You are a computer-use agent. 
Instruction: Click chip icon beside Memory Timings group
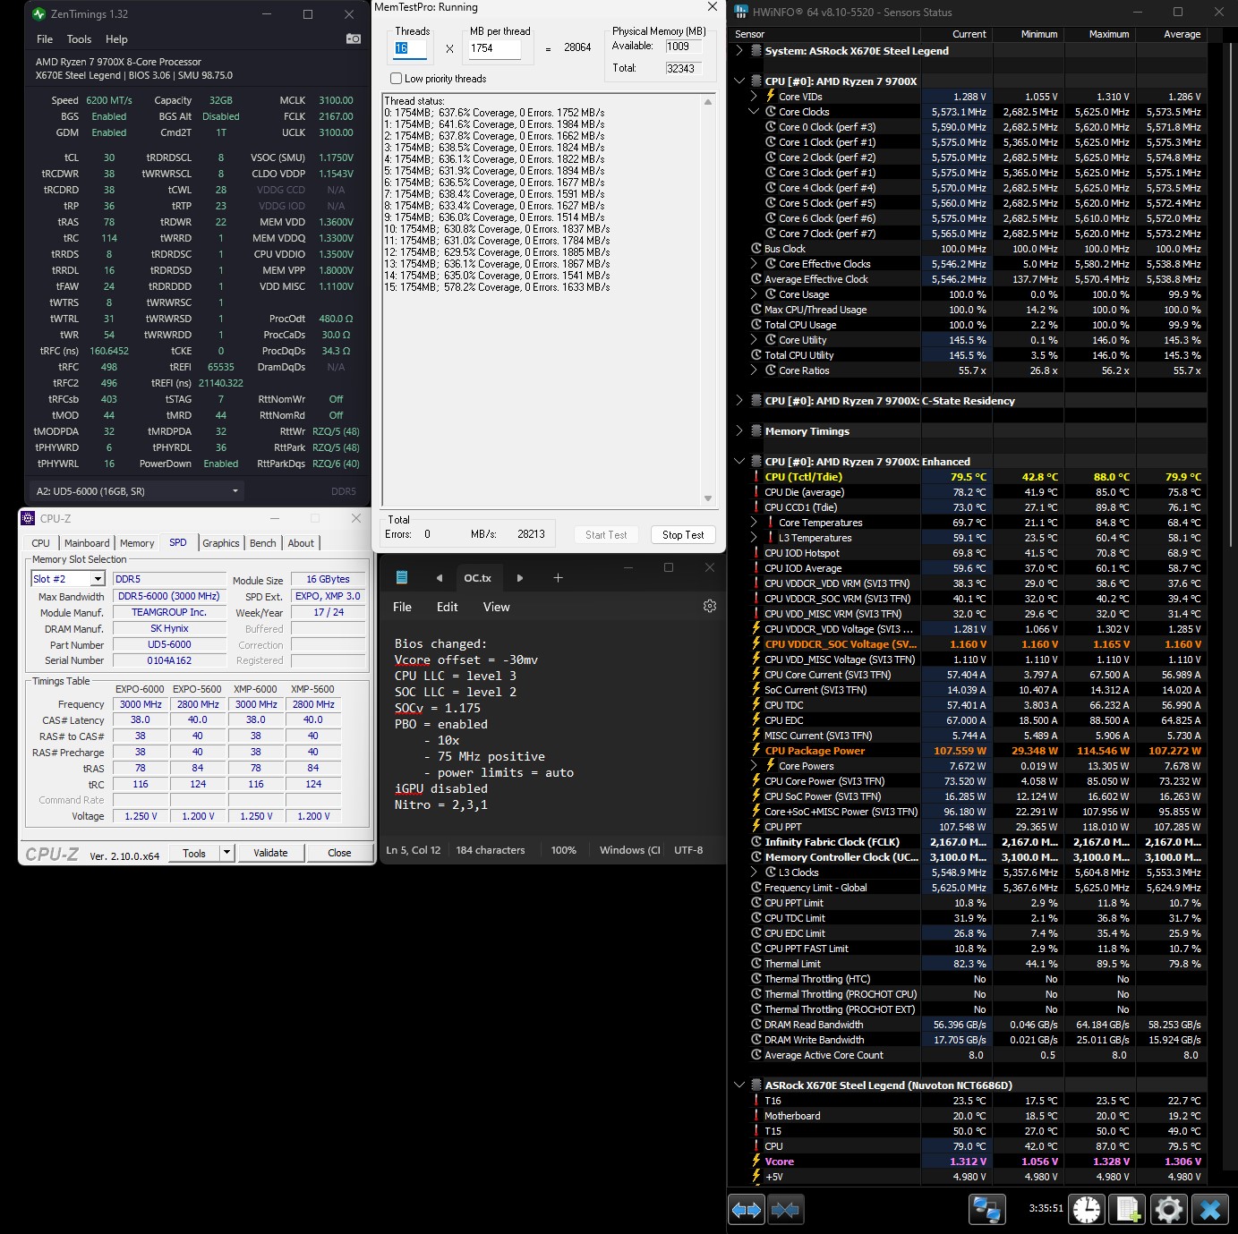click(756, 431)
